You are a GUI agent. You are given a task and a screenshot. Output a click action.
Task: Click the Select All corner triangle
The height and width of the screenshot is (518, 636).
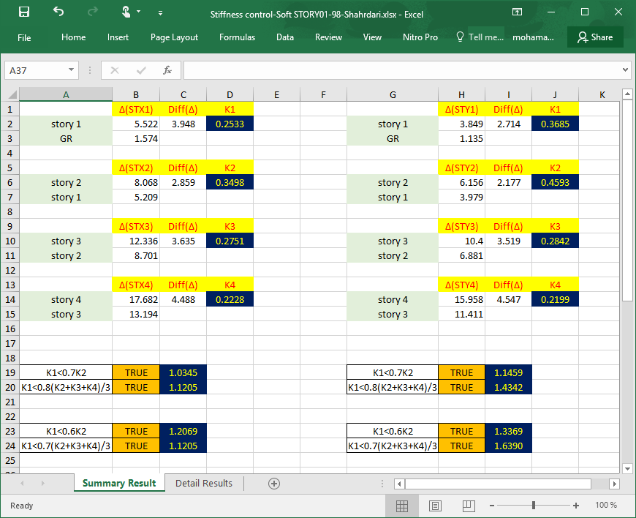click(x=11, y=94)
